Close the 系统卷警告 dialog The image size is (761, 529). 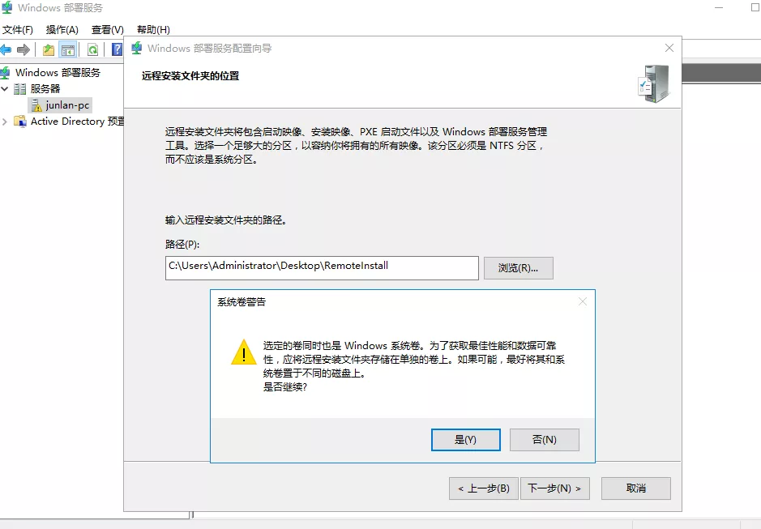coord(583,302)
